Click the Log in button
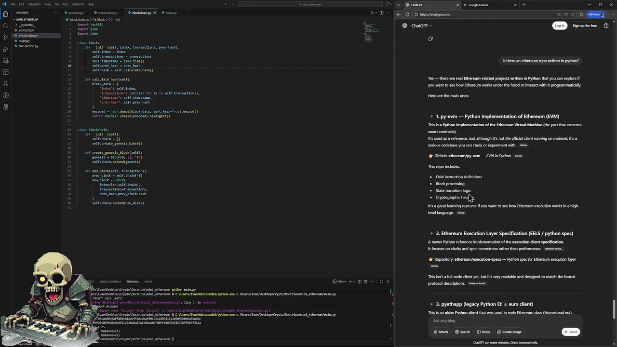 (559, 26)
